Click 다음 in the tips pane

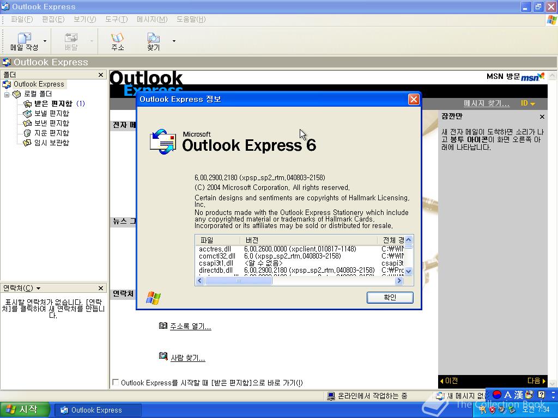click(x=536, y=380)
